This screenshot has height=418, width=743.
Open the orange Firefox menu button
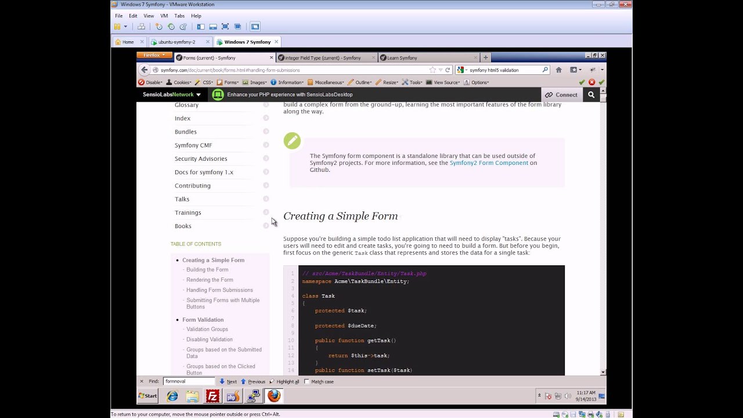[x=153, y=55]
